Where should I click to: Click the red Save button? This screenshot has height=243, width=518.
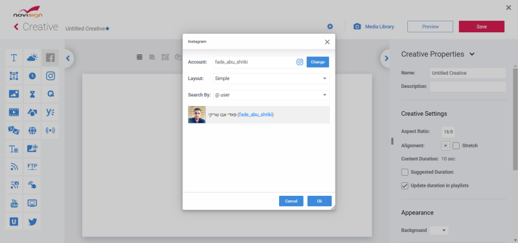[482, 26]
